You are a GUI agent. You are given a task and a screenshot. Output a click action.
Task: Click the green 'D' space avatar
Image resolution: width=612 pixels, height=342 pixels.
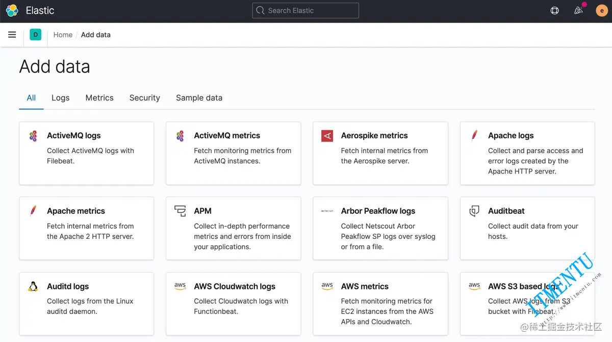35,35
